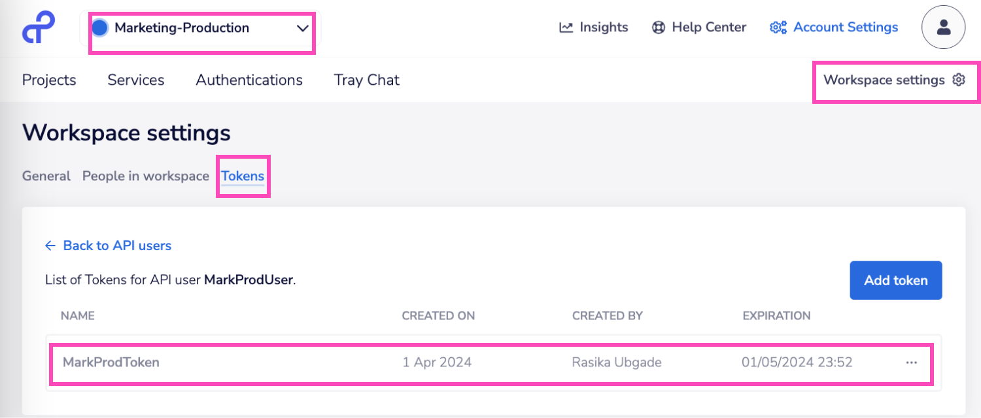This screenshot has height=418, width=981.
Task: Click the Workspace settings gear icon
Action: tap(959, 80)
